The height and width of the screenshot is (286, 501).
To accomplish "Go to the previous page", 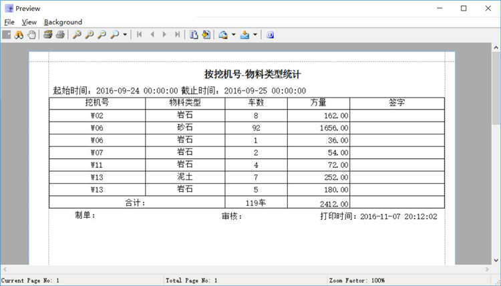I will pos(152,34).
